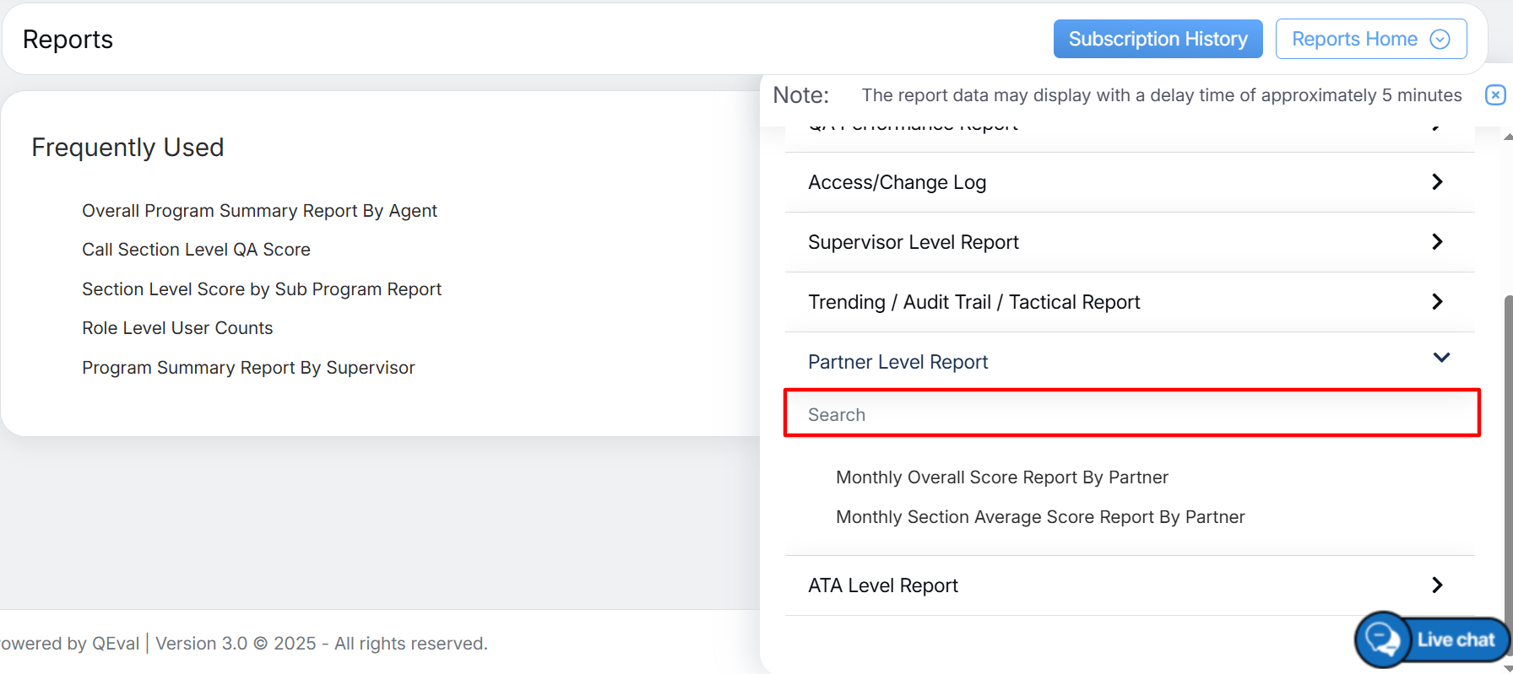Open Call Section Level QA Score report
1513x674 pixels.
tap(196, 250)
